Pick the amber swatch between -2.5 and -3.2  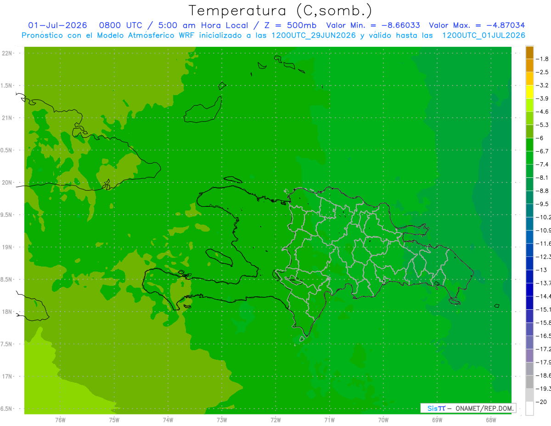pos(529,79)
